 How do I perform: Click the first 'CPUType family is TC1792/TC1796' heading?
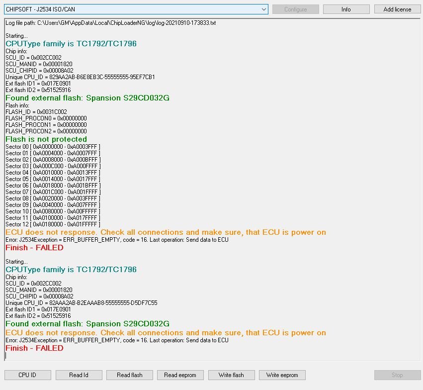tap(71, 44)
